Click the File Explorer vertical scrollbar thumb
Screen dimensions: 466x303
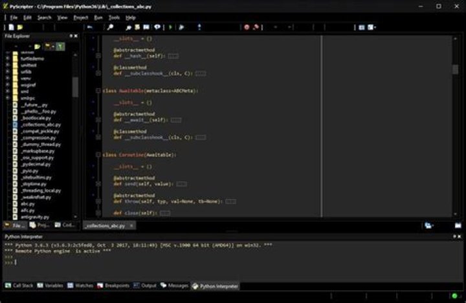click(75, 87)
